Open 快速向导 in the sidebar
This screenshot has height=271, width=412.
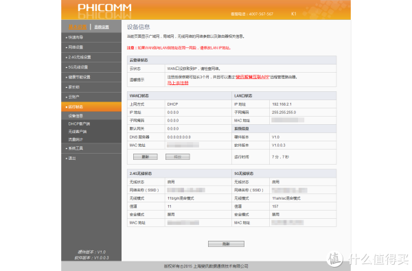pos(91,37)
